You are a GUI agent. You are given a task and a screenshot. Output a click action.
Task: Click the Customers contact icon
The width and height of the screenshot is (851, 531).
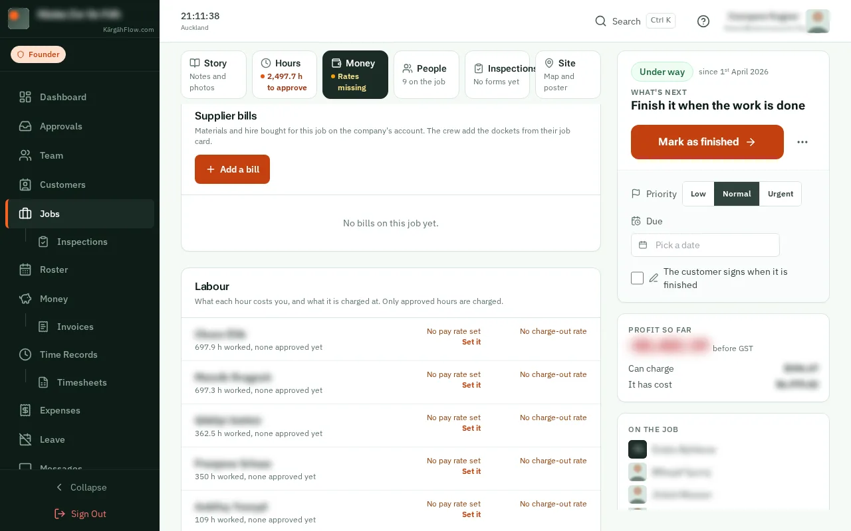tap(25, 185)
